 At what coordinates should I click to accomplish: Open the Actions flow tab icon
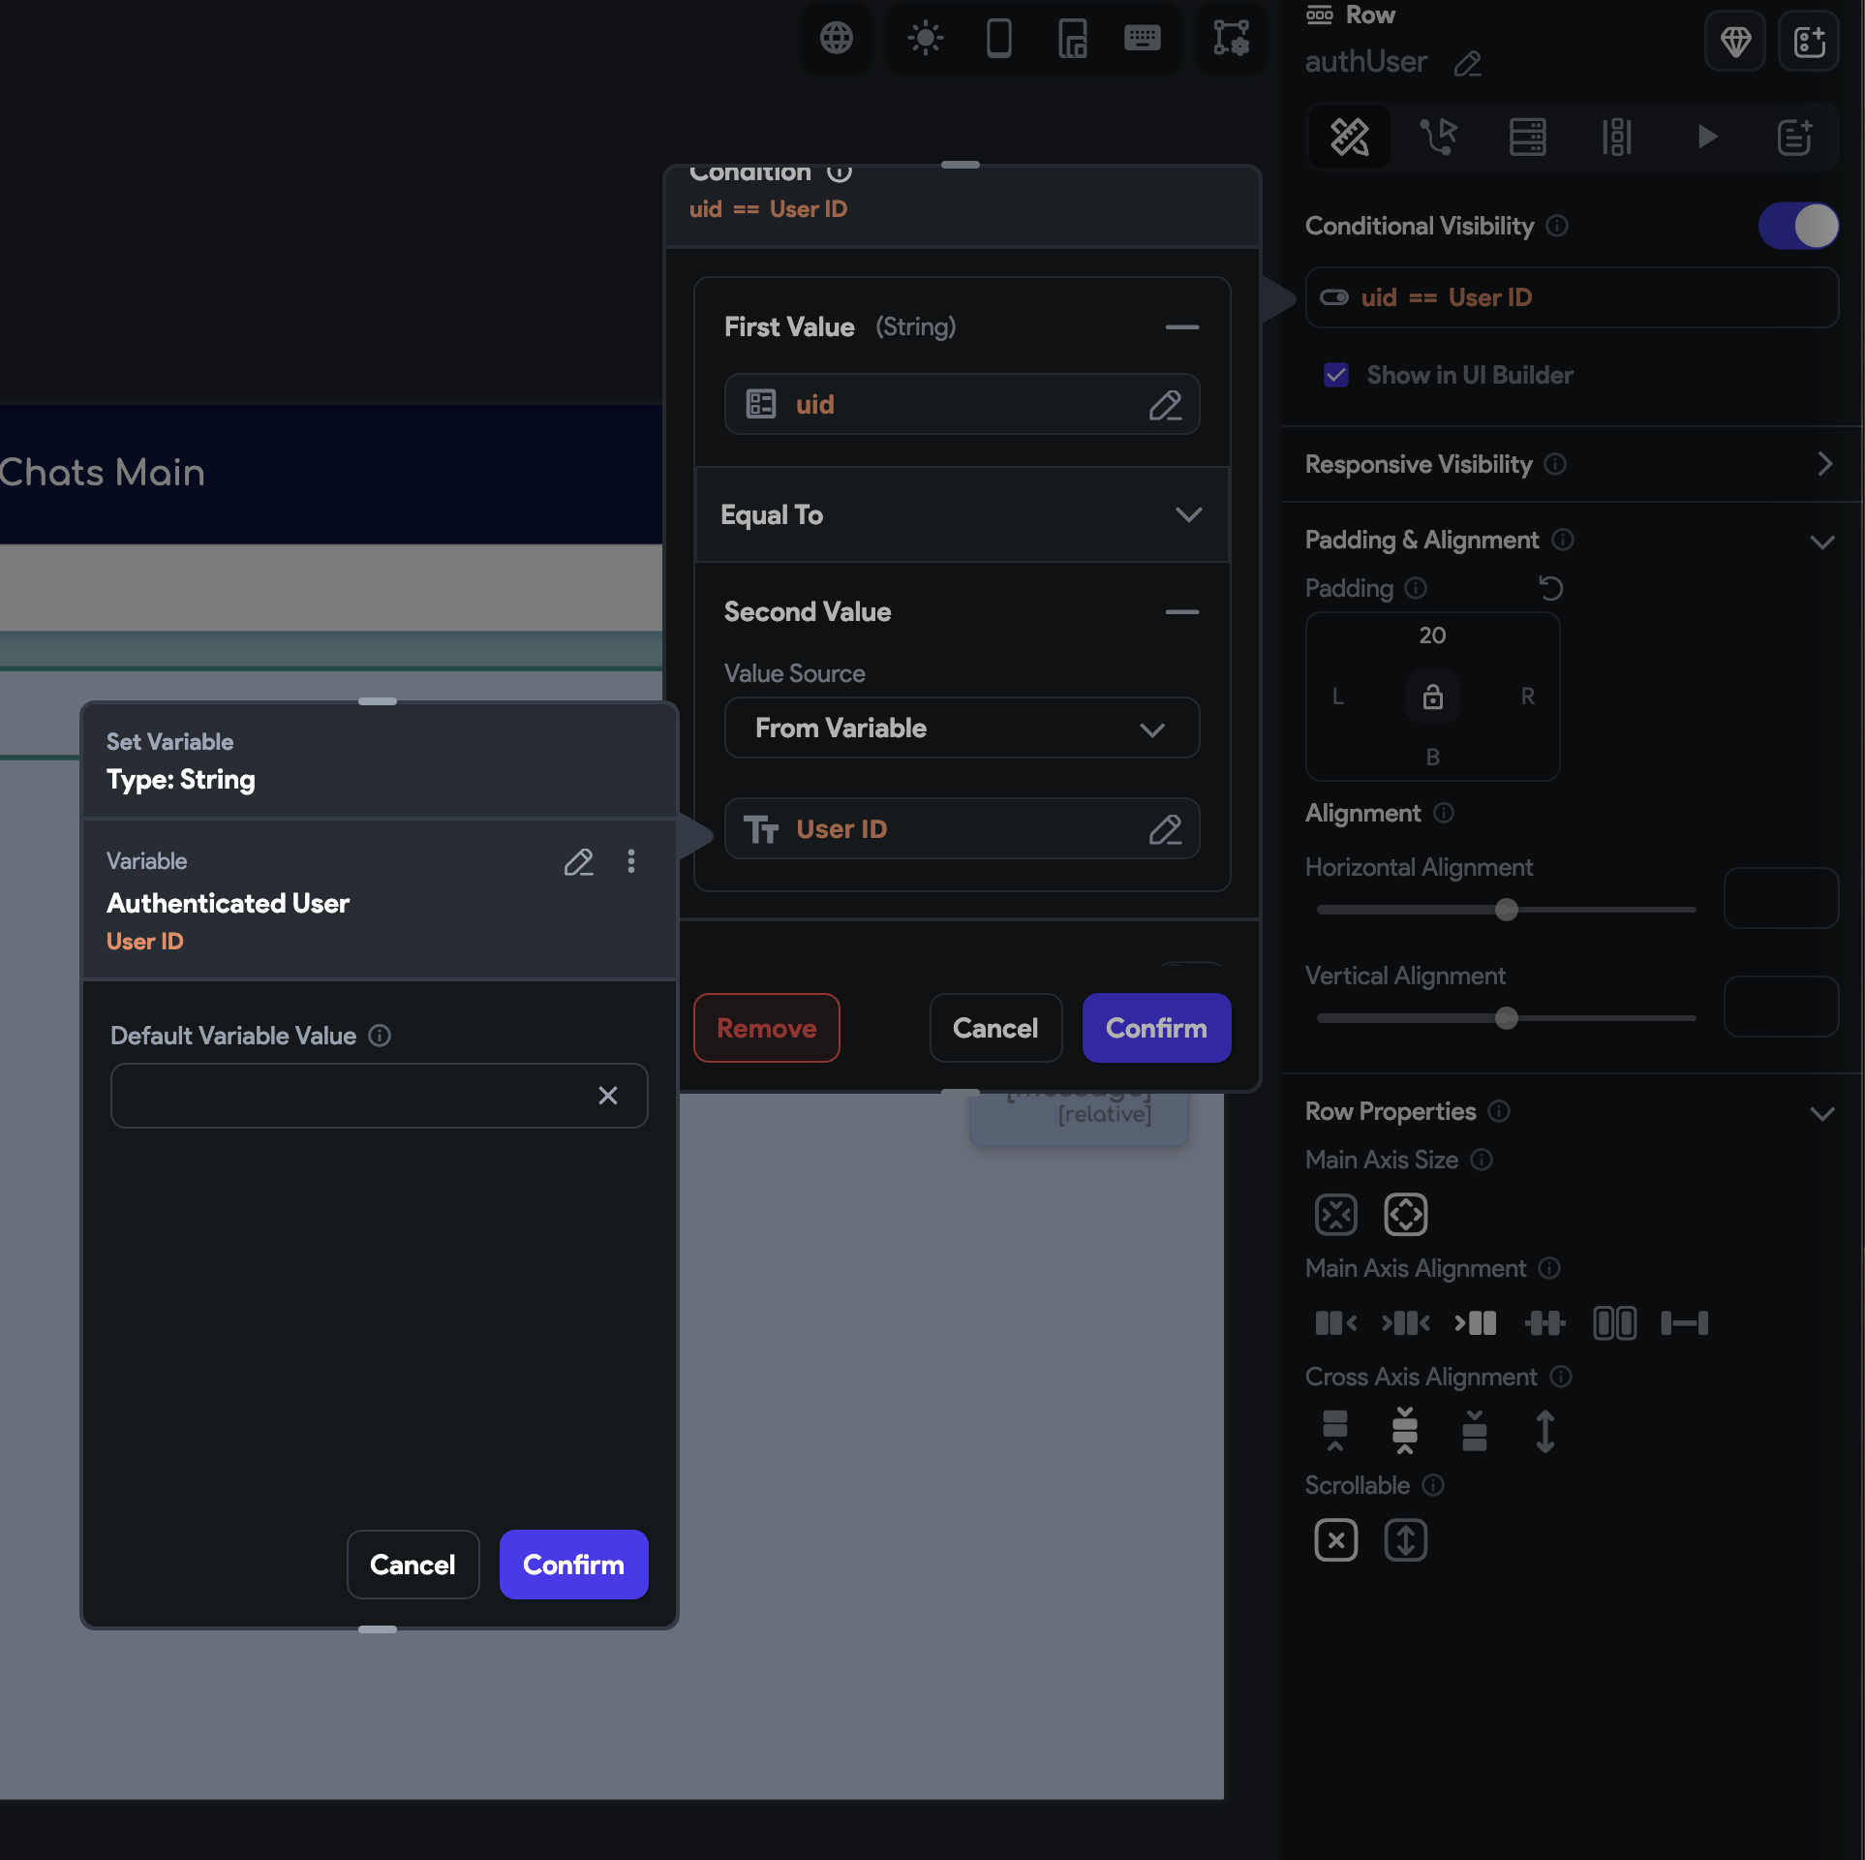[x=1438, y=137]
